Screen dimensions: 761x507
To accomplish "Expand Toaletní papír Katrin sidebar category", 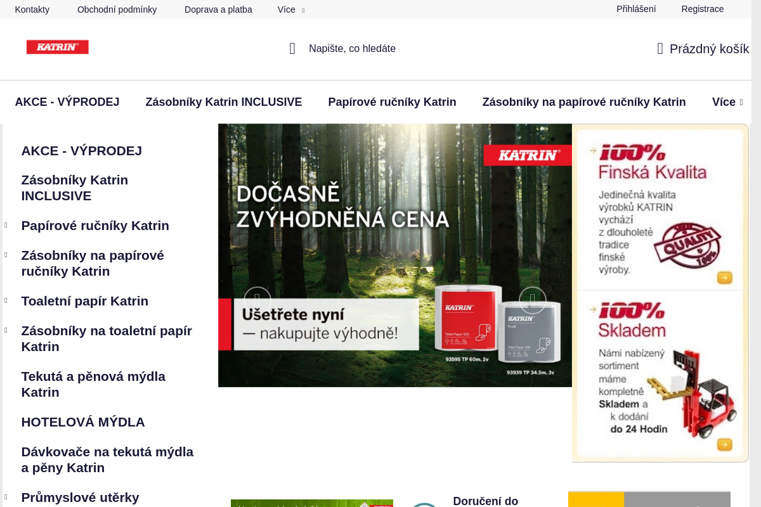I will pyautogui.click(x=6, y=300).
